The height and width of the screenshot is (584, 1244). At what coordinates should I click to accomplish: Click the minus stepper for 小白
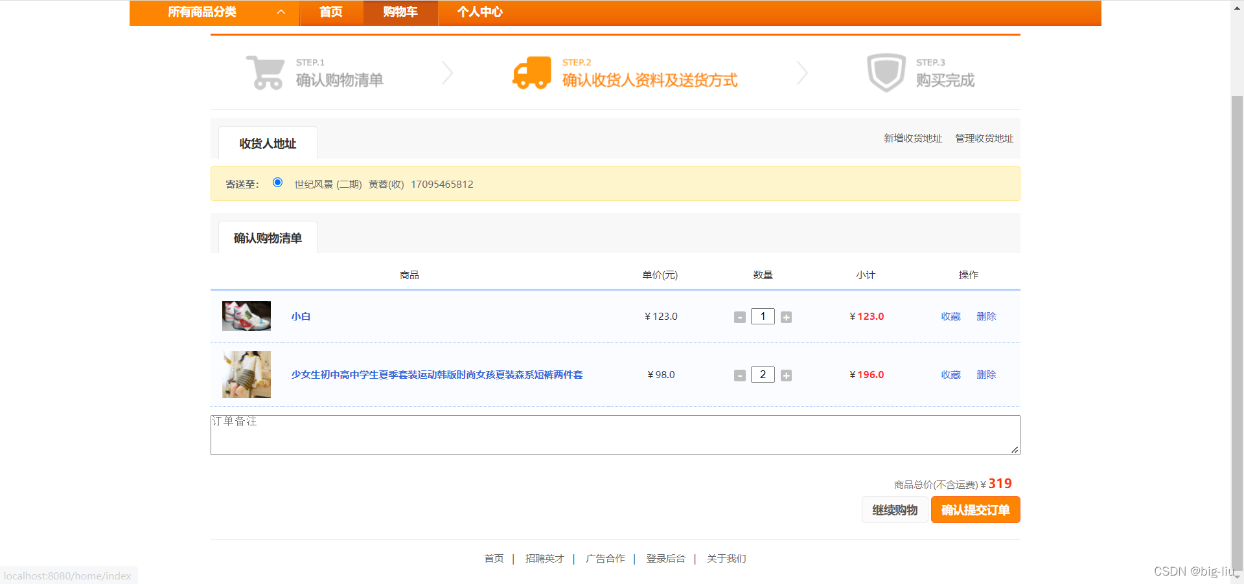point(739,317)
